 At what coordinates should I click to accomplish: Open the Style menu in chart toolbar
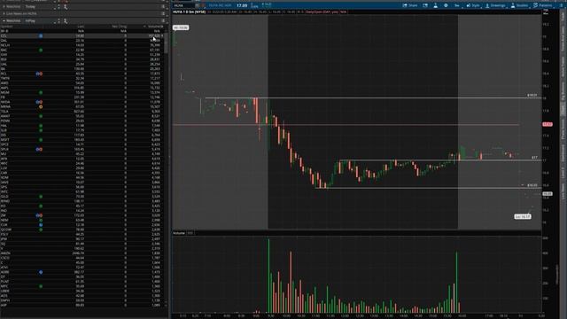(473, 5)
